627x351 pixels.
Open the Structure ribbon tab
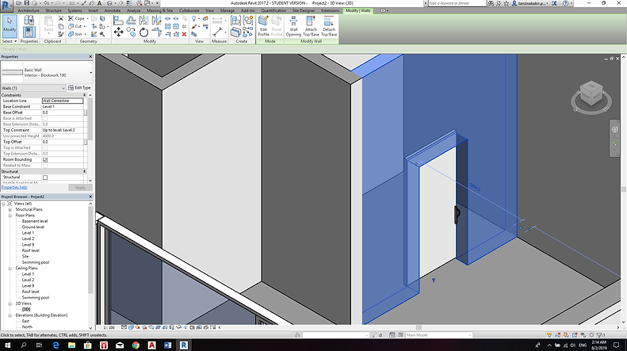[x=54, y=11]
